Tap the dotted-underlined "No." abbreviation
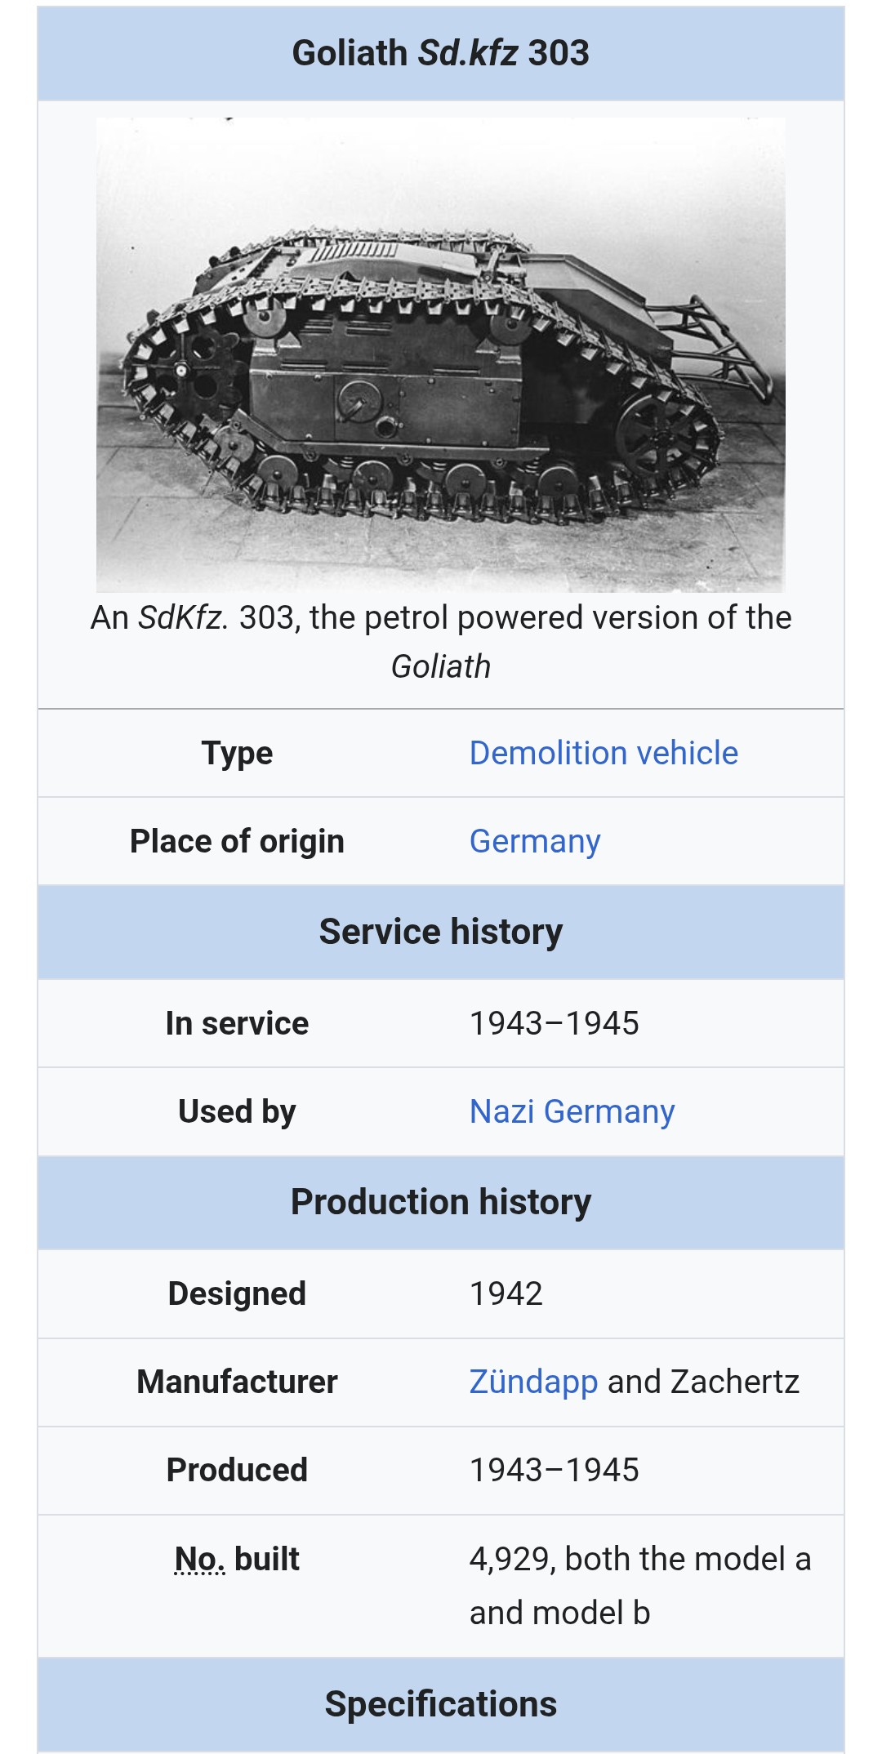Screen dimensions: 882x1754 click(199, 1559)
